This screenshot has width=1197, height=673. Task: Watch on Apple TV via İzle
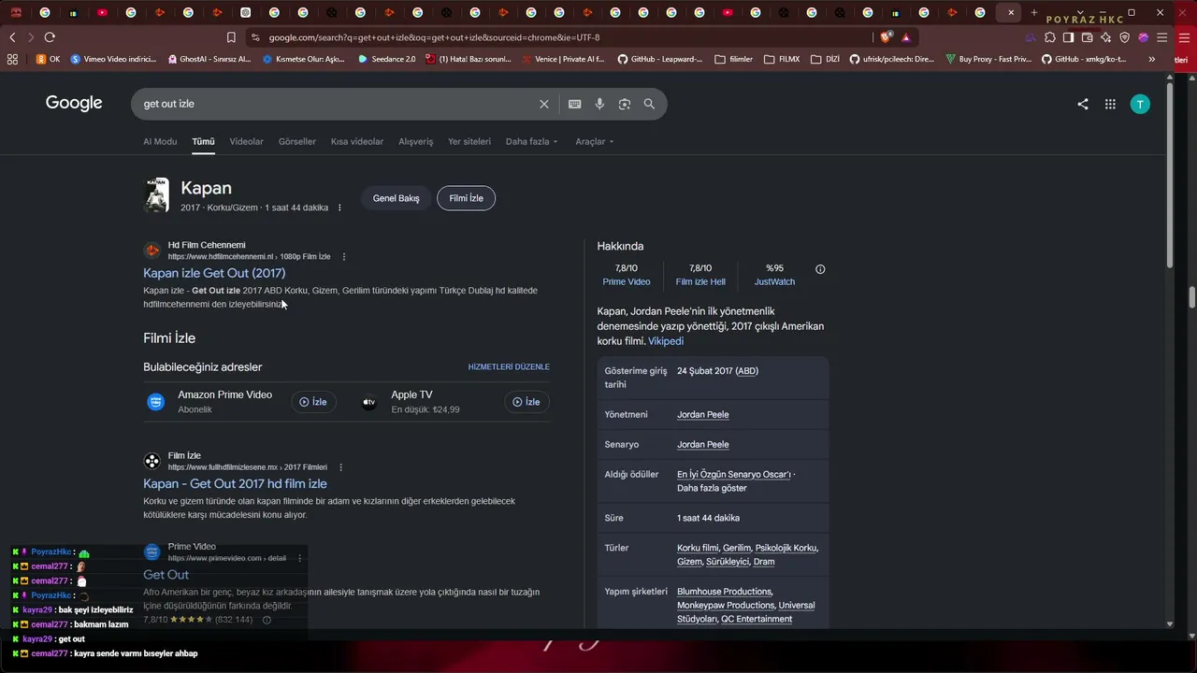(x=526, y=402)
